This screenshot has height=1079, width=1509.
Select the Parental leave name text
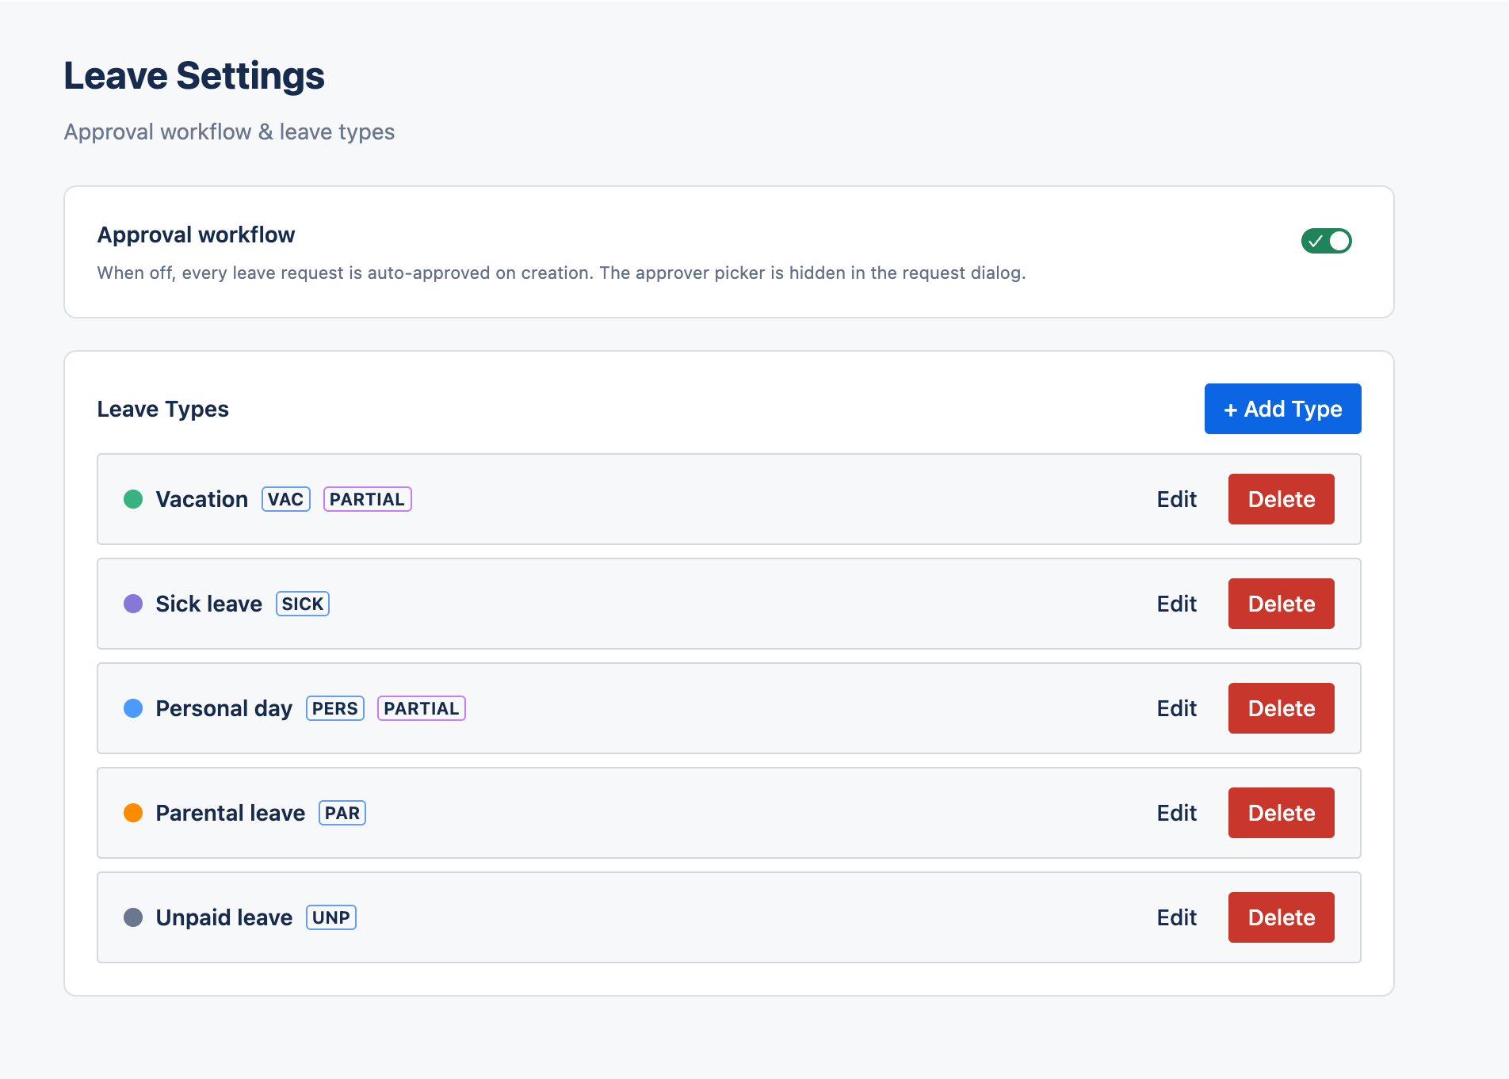(230, 813)
